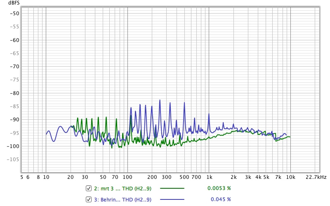The image size is (330, 206).
Task: Click the 22.7kHz frequency axis label
Action: (316, 177)
